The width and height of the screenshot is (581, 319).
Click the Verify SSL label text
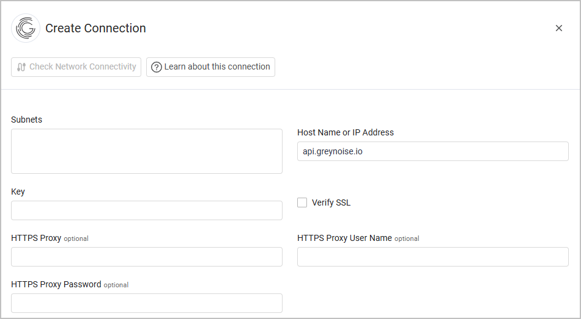[x=331, y=203]
